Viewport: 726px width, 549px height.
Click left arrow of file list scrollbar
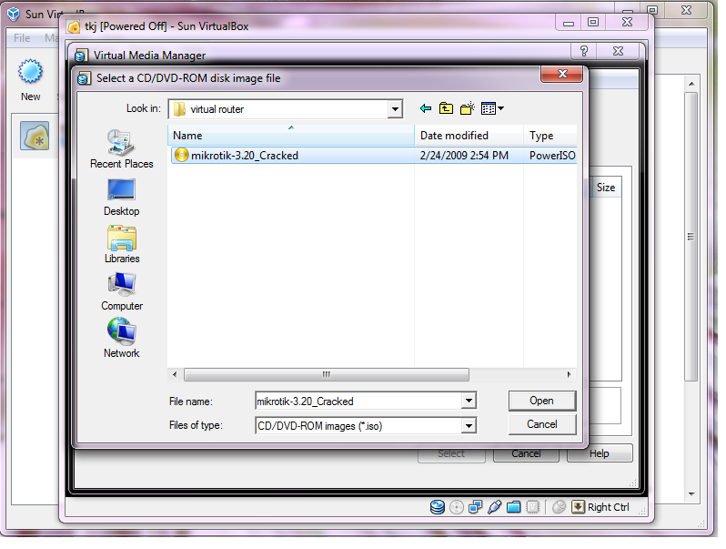point(175,374)
